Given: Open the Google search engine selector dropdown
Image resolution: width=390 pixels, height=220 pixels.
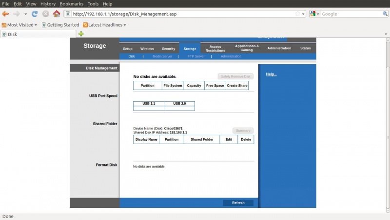Looking at the screenshot, I should click(315, 14).
